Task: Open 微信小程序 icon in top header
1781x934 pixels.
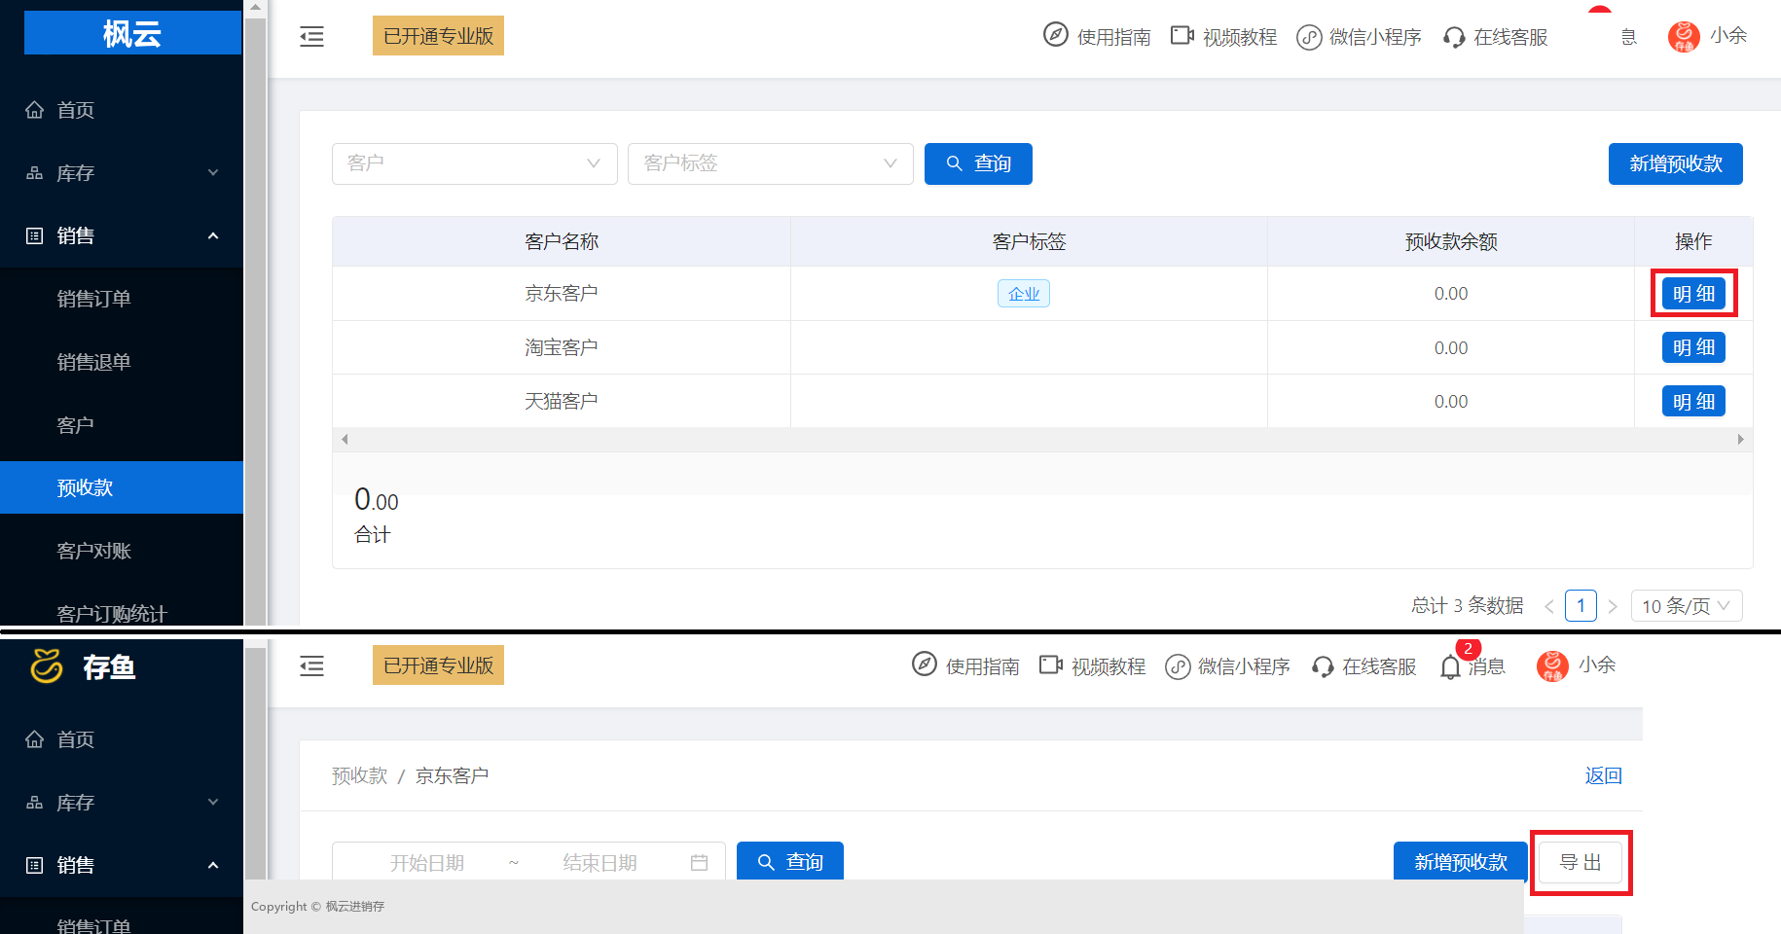Action: [1309, 37]
